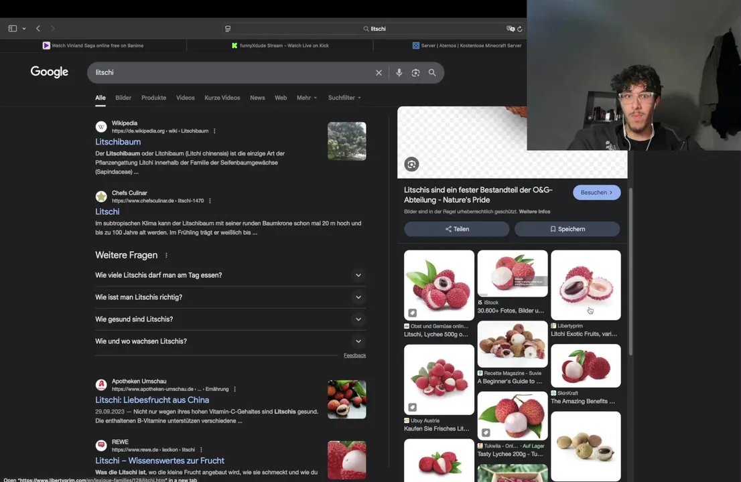Click the Chefs Culinar favicon icon

coord(100,196)
